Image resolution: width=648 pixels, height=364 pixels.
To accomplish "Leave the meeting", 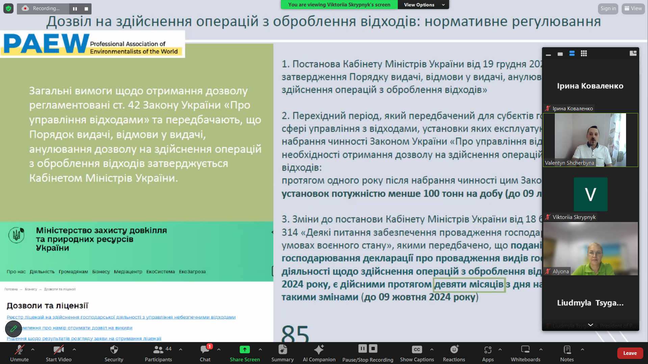I will coord(630,353).
